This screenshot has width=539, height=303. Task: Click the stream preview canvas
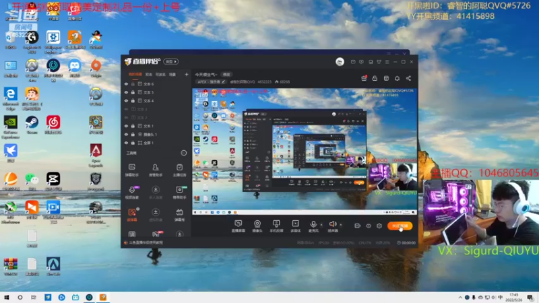tap(305, 151)
